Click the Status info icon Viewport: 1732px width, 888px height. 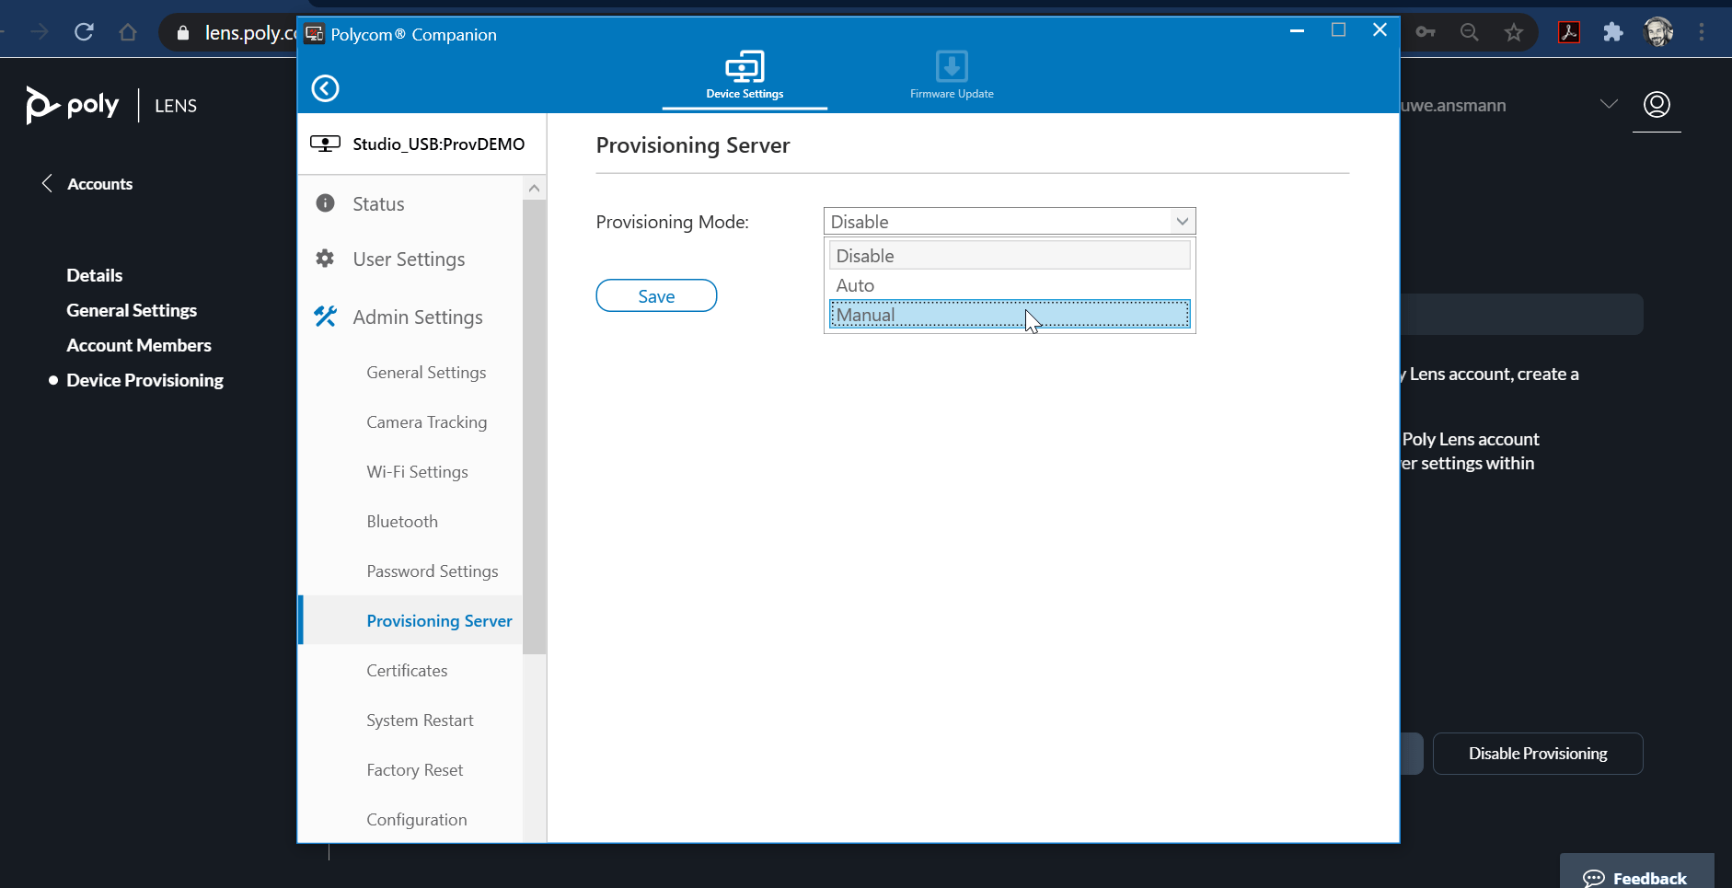click(325, 203)
